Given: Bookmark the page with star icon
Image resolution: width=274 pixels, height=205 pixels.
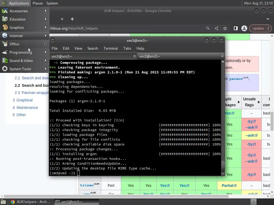Looking at the screenshot, I should [225, 28].
